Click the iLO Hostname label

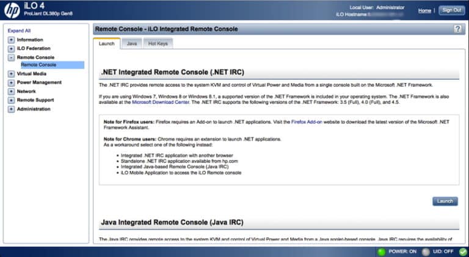coord(351,14)
